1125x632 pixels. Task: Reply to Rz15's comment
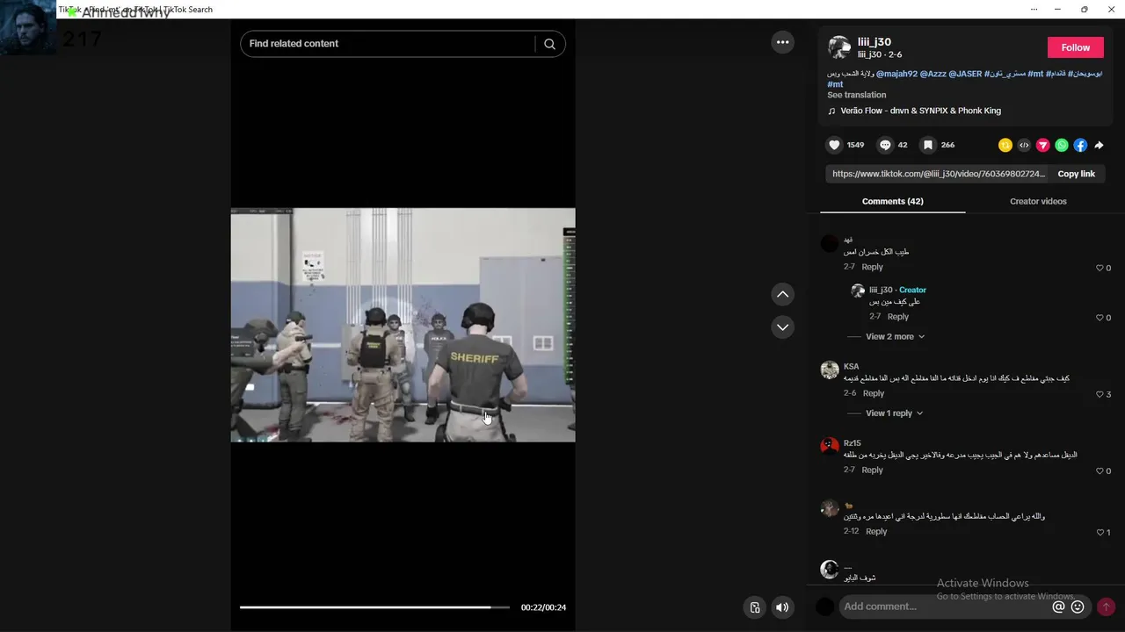tap(872, 470)
